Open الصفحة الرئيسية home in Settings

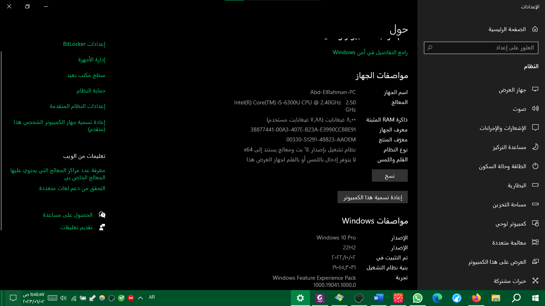[x=514, y=29]
